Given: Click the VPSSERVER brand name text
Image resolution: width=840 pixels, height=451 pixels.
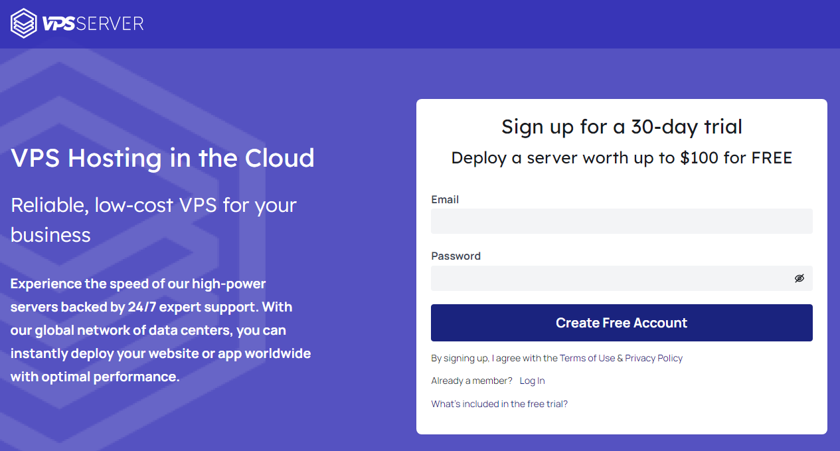Looking at the screenshot, I should pyautogui.click(x=92, y=24).
